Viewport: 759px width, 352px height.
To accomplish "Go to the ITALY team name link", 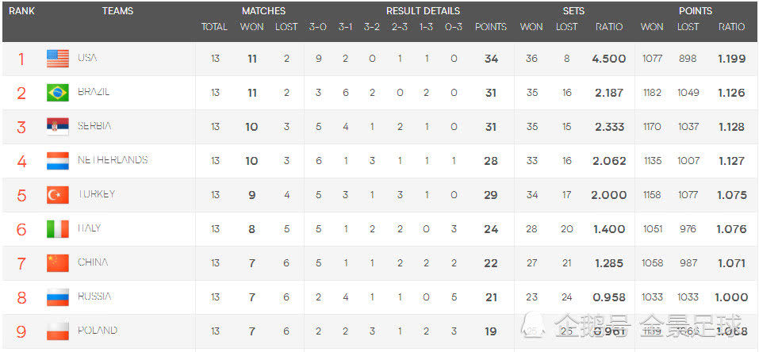I will pyautogui.click(x=88, y=228).
